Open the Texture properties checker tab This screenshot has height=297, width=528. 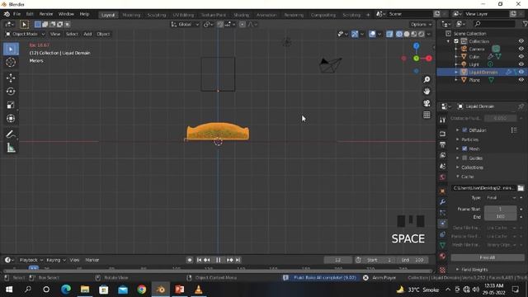point(442,270)
